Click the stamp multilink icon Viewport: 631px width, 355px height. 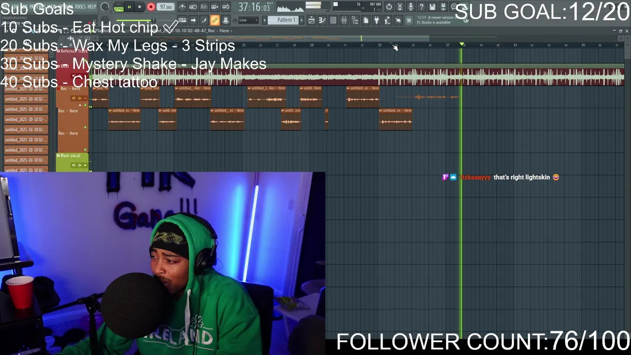click(x=226, y=20)
